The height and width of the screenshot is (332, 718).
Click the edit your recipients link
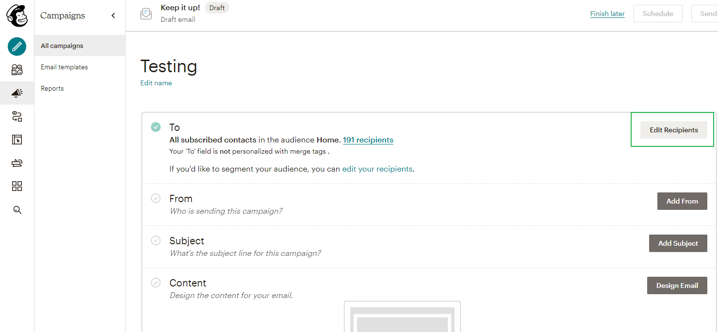pos(377,169)
